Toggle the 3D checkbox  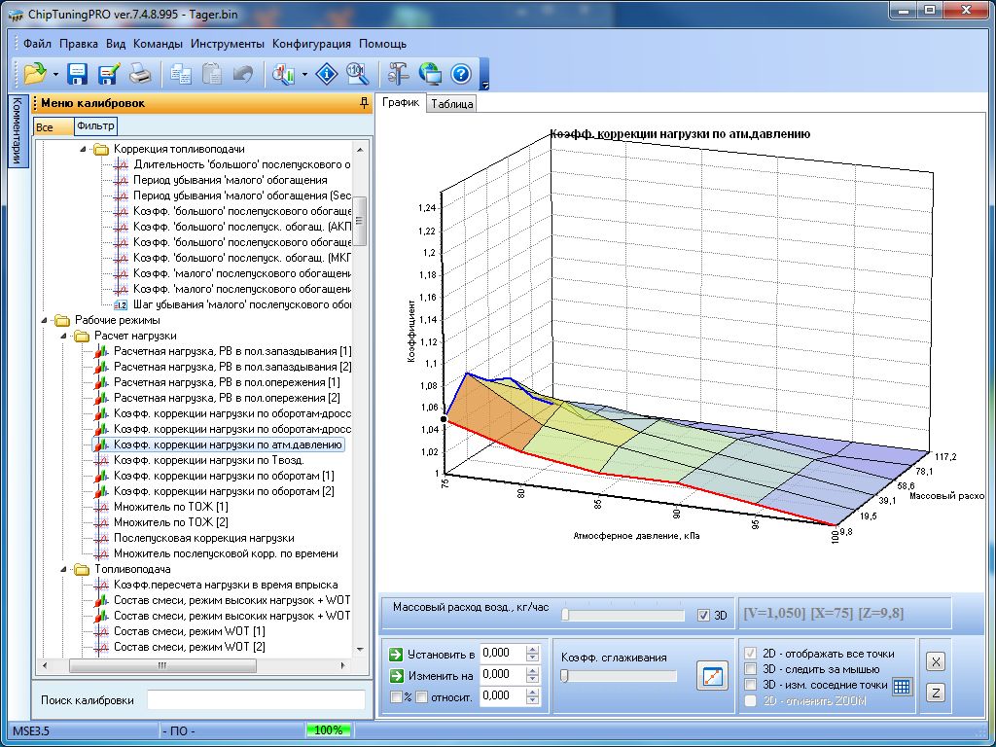click(704, 615)
